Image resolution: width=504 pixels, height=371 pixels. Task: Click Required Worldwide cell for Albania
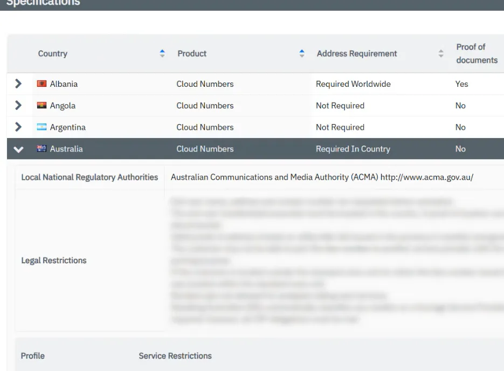(x=353, y=84)
